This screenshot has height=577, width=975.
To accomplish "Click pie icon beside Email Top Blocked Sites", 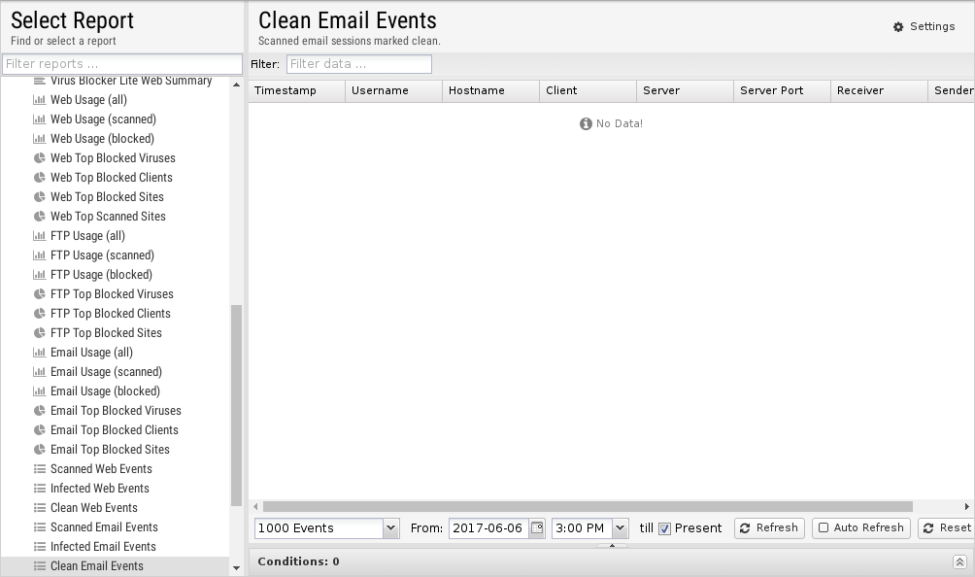I will [39, 450].
